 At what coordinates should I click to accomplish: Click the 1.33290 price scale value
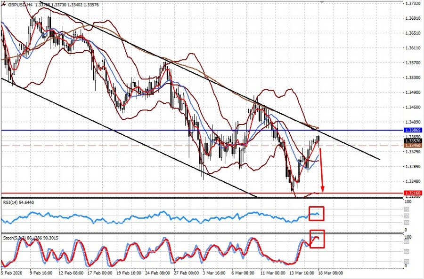pyautogui.click(x=414, y=152)
